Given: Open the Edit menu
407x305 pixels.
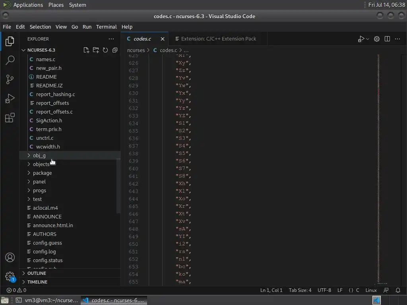Looking at the screenshot, I should click(20, 27).
